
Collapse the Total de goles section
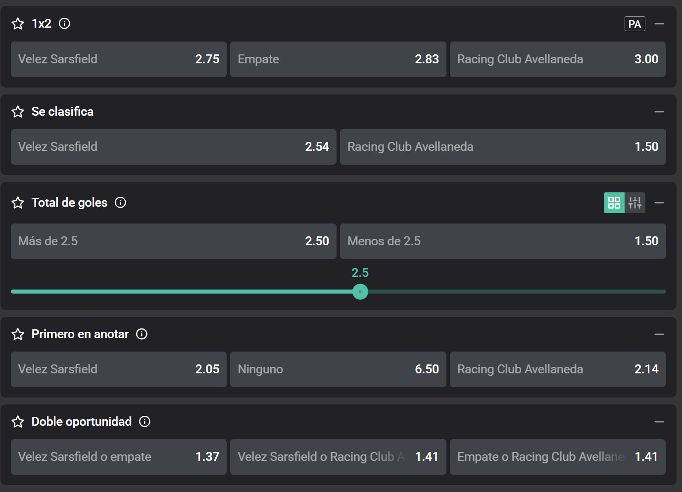coord(659,203)
